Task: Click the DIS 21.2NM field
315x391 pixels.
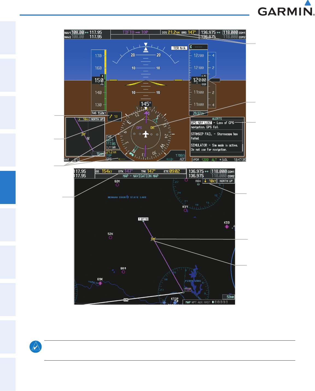Action: click(x=171, y=32)
